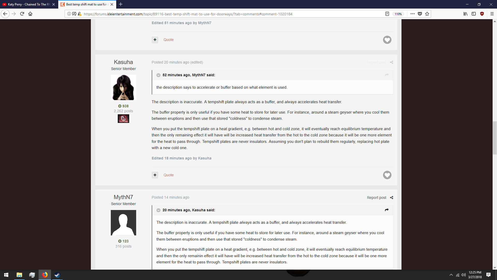Open uBlock Origin extension icon
This screenshot has height=280, width=497.
click(x=482, y=14)
